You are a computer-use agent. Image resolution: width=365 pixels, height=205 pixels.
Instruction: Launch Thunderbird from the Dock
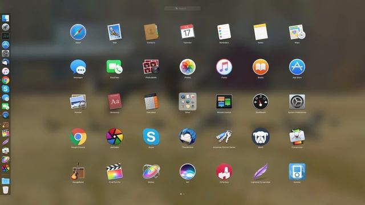[5, 62]
